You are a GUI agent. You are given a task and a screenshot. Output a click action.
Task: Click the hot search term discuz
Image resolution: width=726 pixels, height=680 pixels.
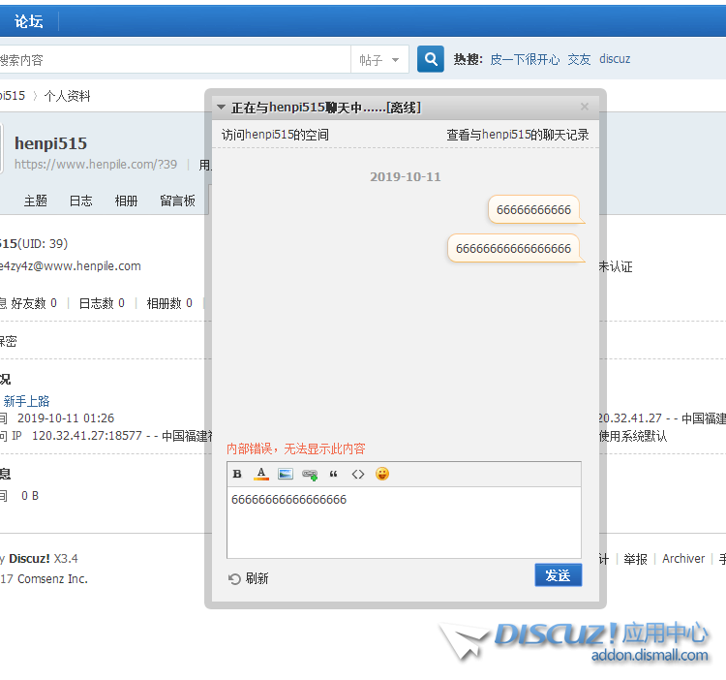pyautogui.click(x=615, y=59)
